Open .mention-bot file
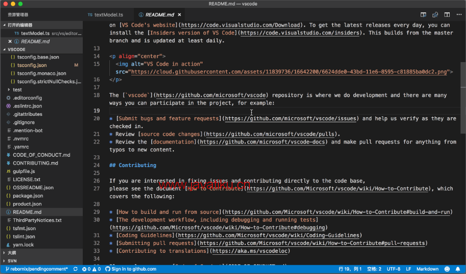The image size is (466, 274). point(41,131)
